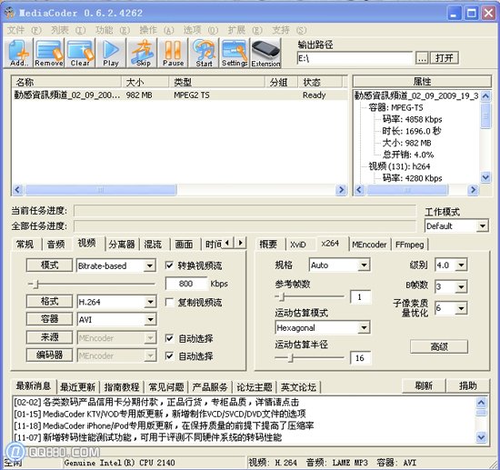Switch to the XviD tab
The height and width of the screenshot is (470, 500).
click(298, 245)
